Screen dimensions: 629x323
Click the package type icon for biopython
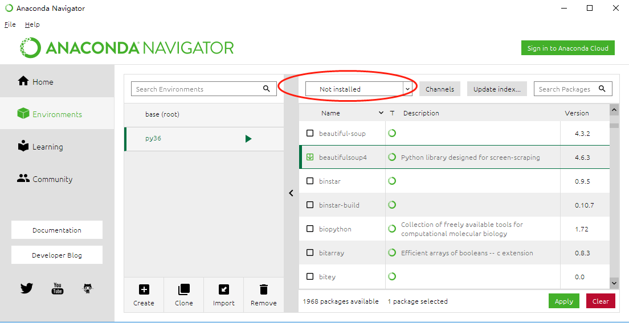[x=393, y=229]
